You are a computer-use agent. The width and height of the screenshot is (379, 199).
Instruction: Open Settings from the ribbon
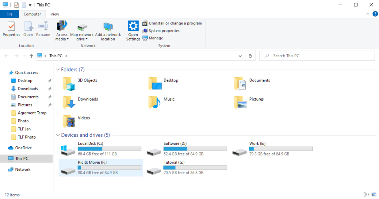(x=133, y=30)
